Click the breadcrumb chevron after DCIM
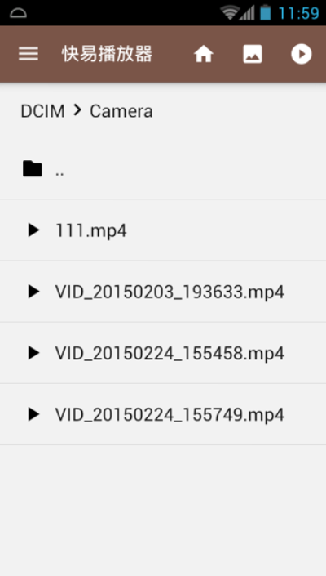The image size is (326, 576). click(x=77, y=109)
